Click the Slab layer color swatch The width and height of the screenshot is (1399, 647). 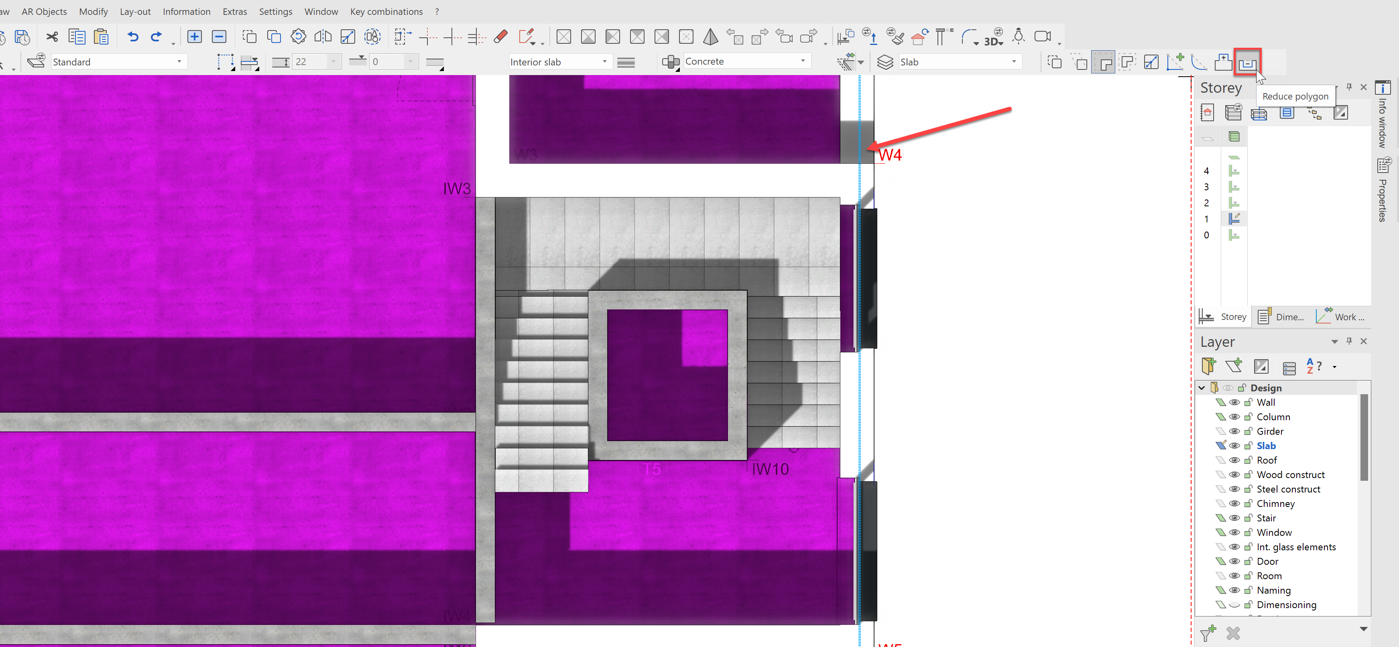tap(1221, 446)
